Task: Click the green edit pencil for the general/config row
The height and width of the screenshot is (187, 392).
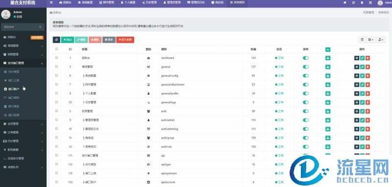Action: (362, 76)
